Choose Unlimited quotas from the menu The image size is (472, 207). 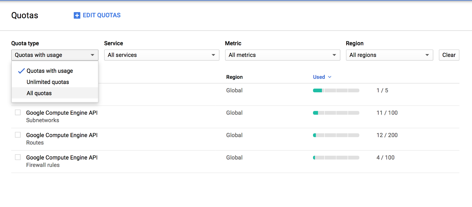point(48,82)
